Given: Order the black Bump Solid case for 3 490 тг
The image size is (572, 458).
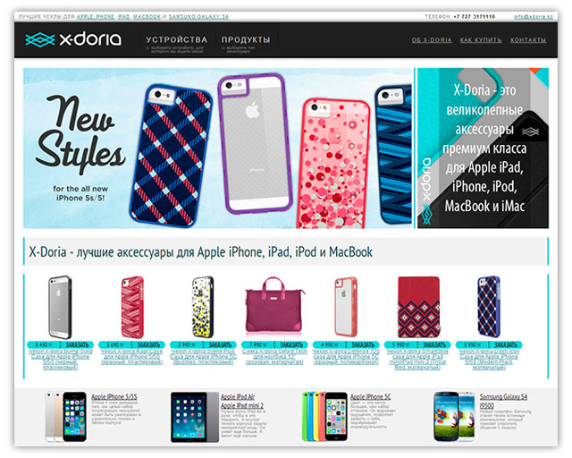Looking at the screenshot, I should click(78, 344).
